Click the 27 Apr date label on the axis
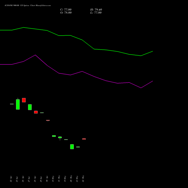This screenshot has height=188, width=188. (x=29, y=179)
